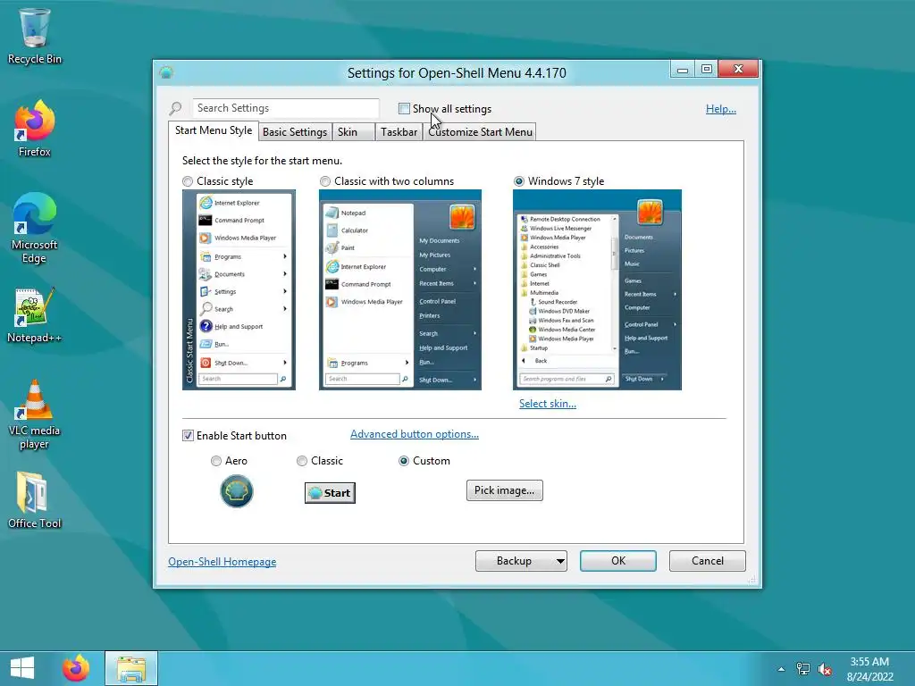Click the Windows 7 style preview thumbnail
Viewport: 915px width, 686px height.
(x=597, y=290)
